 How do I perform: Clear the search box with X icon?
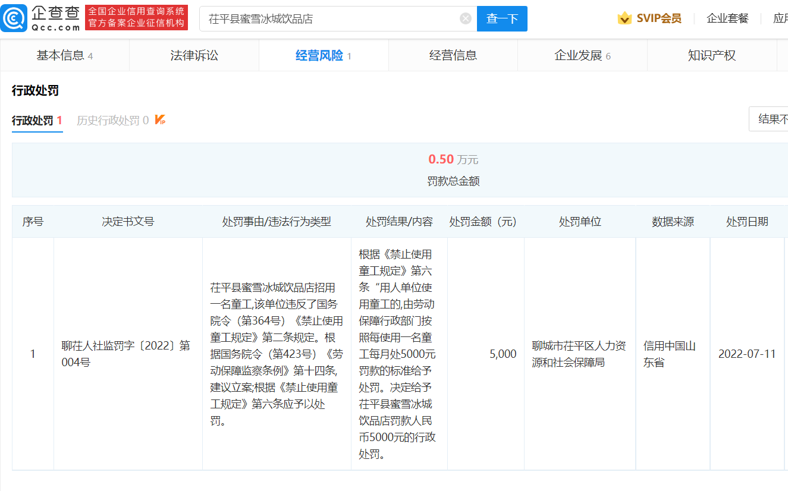click(x=466, y=18)
